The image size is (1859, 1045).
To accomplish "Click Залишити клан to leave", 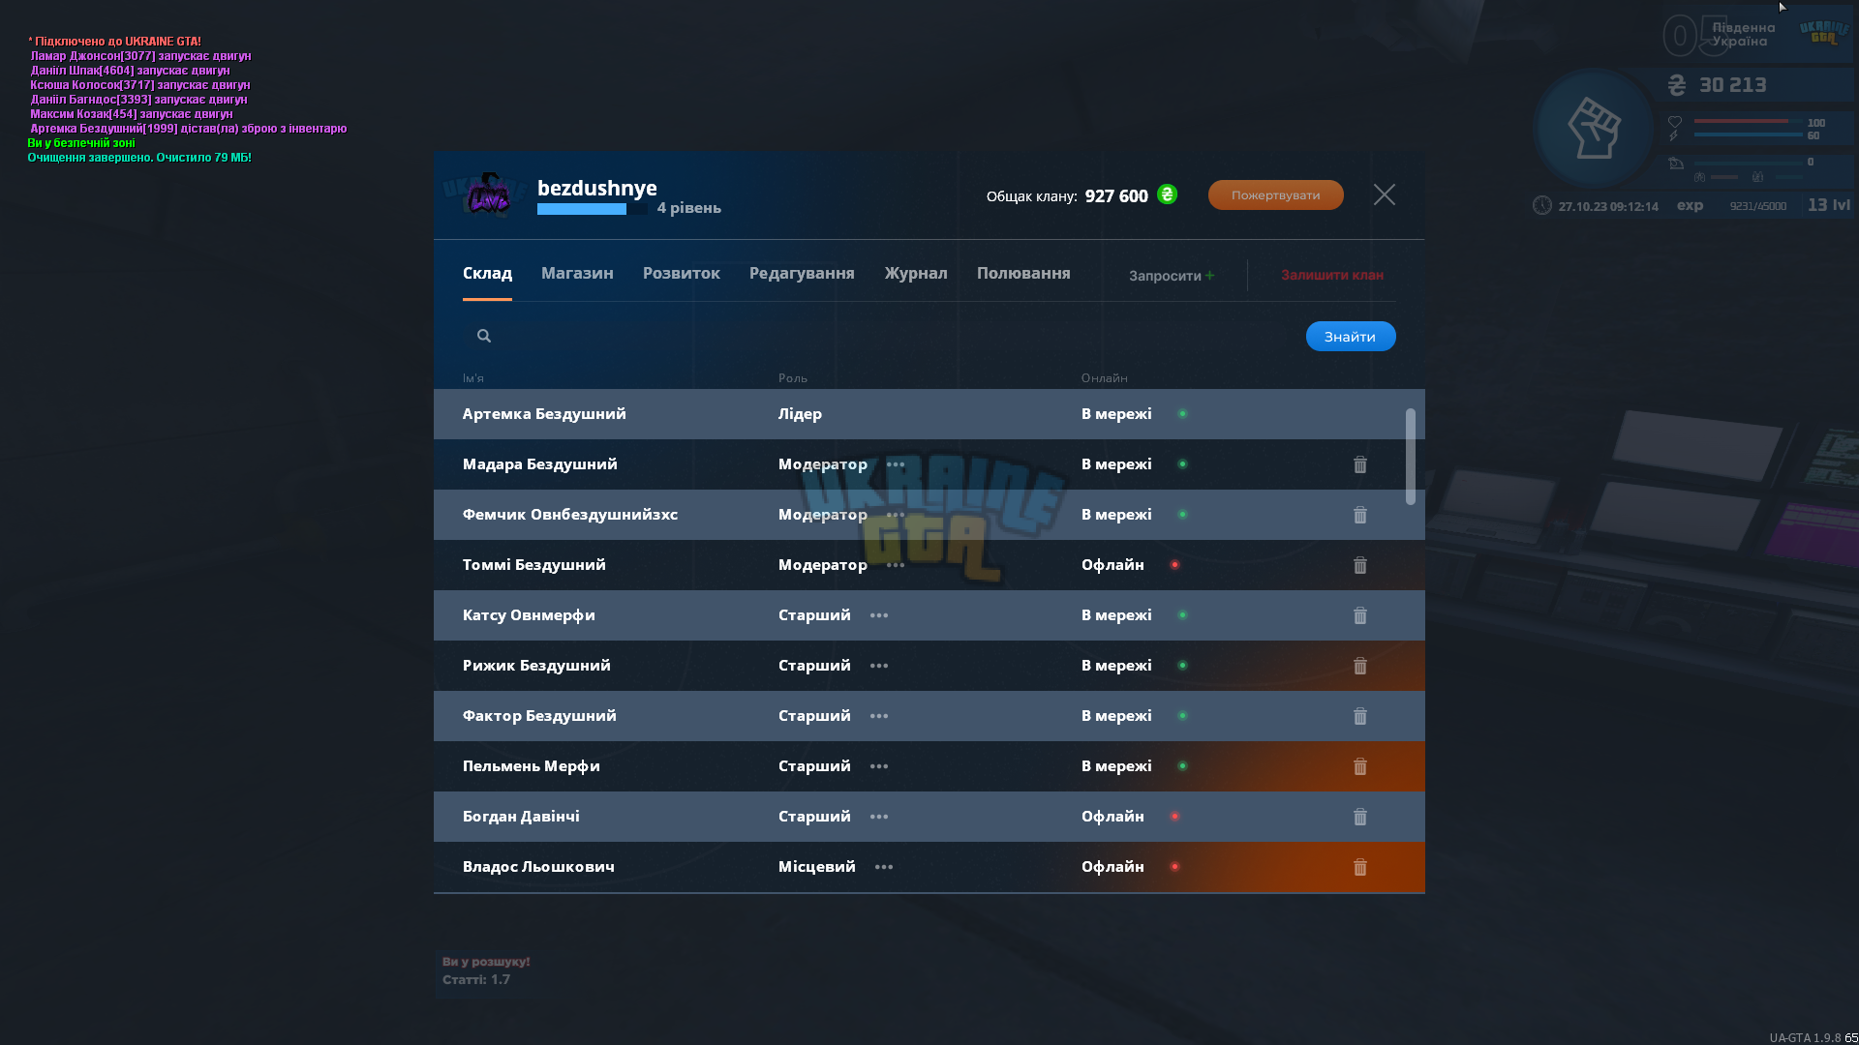I will (x=1332, y=275).
